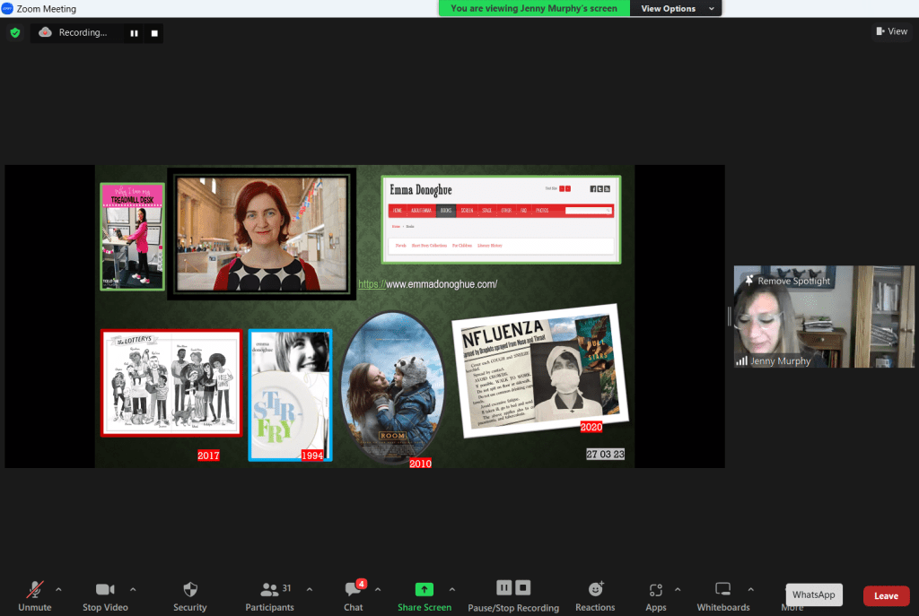Image resolution: width=919 pixels, height=616 pixels.
Task: Open the Security shield options
Action: (x=189, y=590)
